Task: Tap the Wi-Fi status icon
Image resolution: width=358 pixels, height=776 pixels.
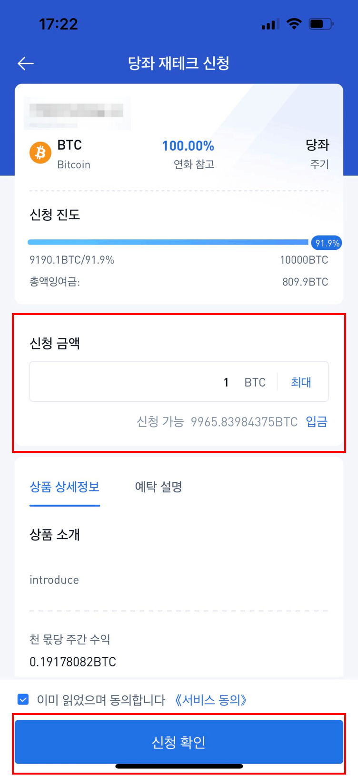Action: [x=294, y=24]
